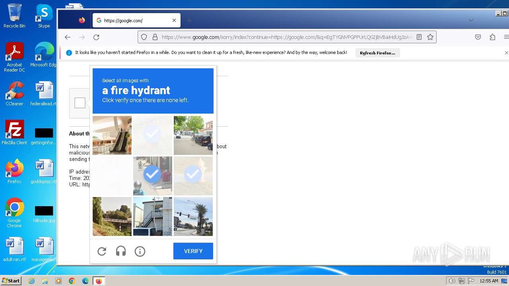Viewport: 509px width, 286px height.
Task: Open a new tab
Action: tap(189, 20)
